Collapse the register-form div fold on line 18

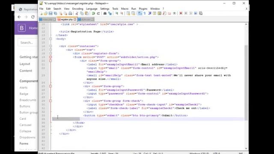tap(51, 53)
